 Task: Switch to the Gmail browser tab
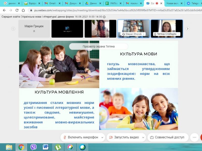pyautogui.click(x=51, y=4)
